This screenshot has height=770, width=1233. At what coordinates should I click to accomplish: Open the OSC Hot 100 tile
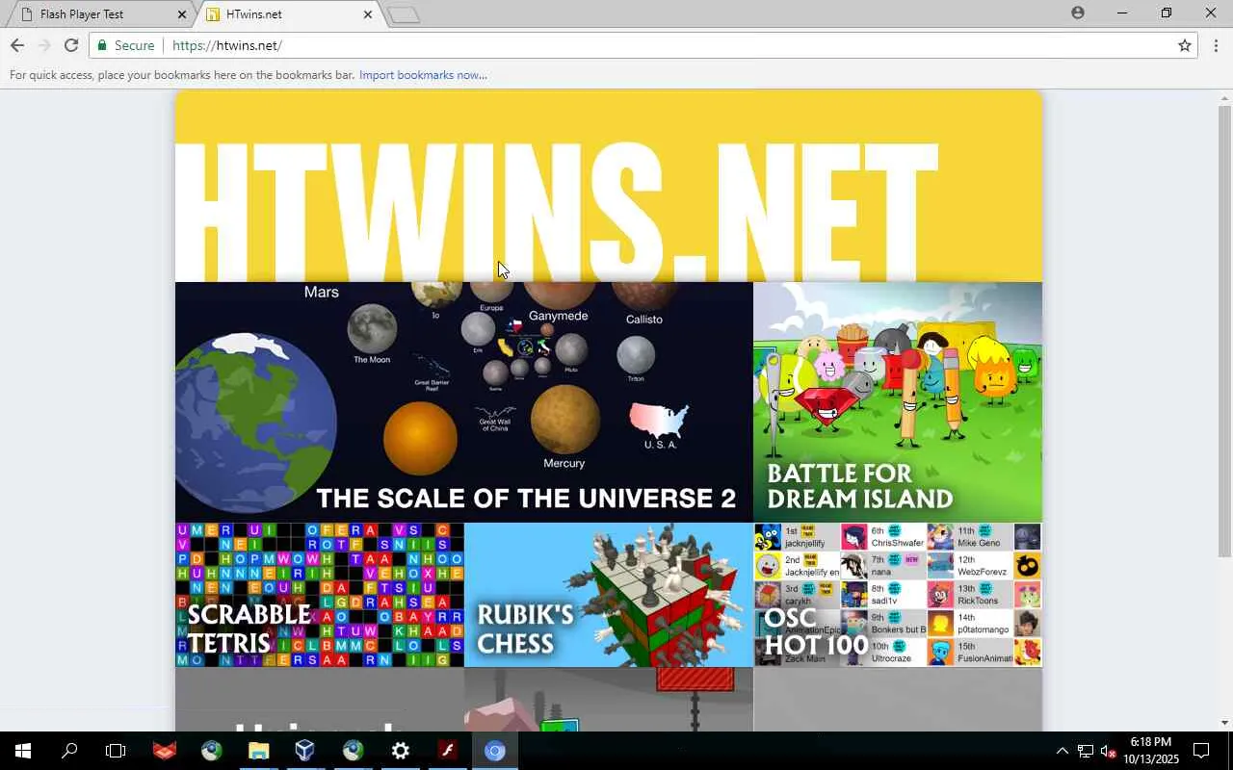pyautogui.click(x=898, y=595)
